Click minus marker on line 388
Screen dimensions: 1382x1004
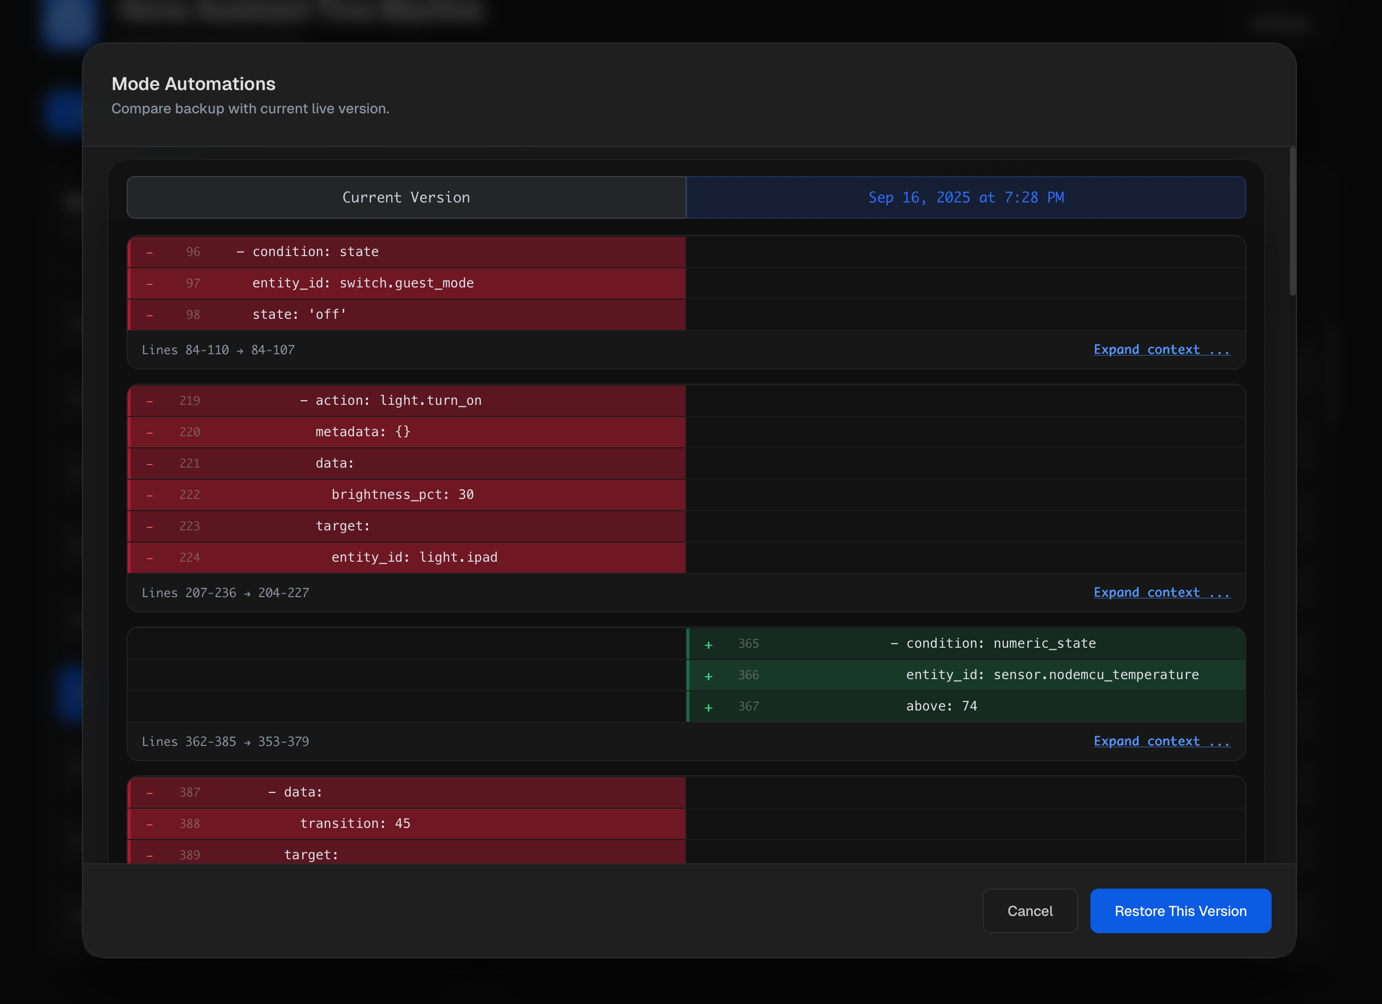(x=149, y=824)
